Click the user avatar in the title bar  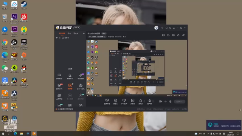pyautogui.click(x=156, y=28)
